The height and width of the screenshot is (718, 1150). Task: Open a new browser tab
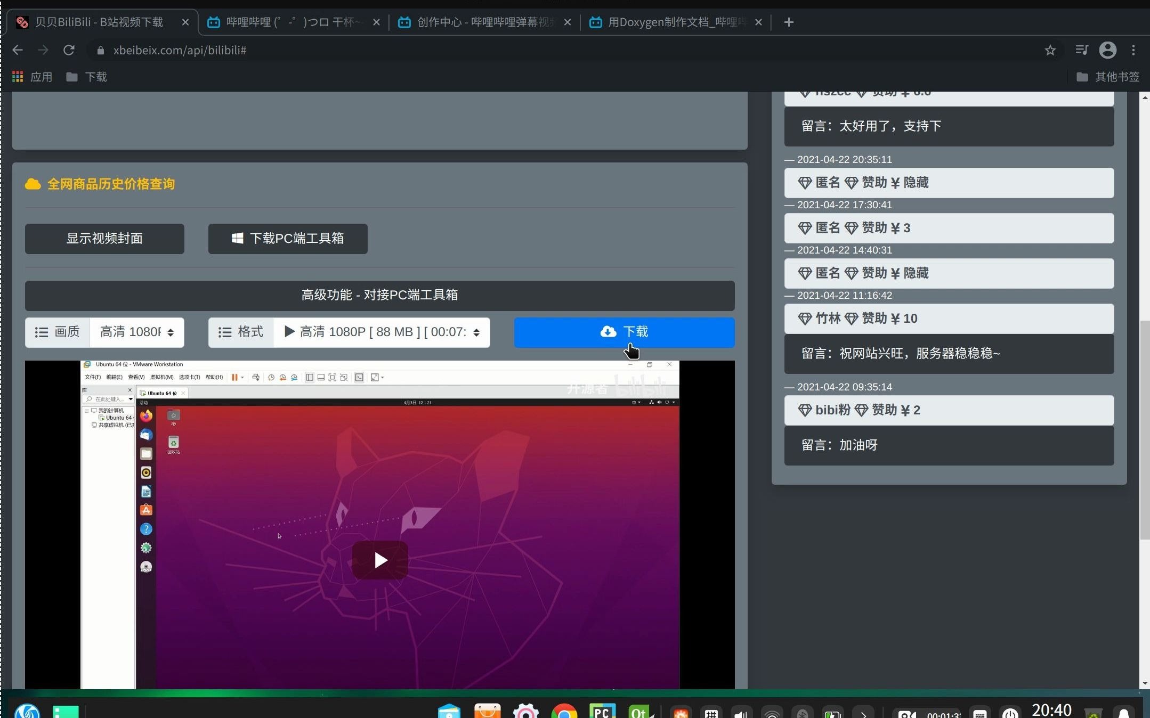(x=789, y=22)
